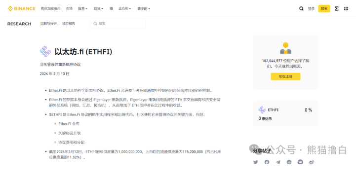Click the ETHFI token icon in price card

pyautogui.click(x=262, y=110)
